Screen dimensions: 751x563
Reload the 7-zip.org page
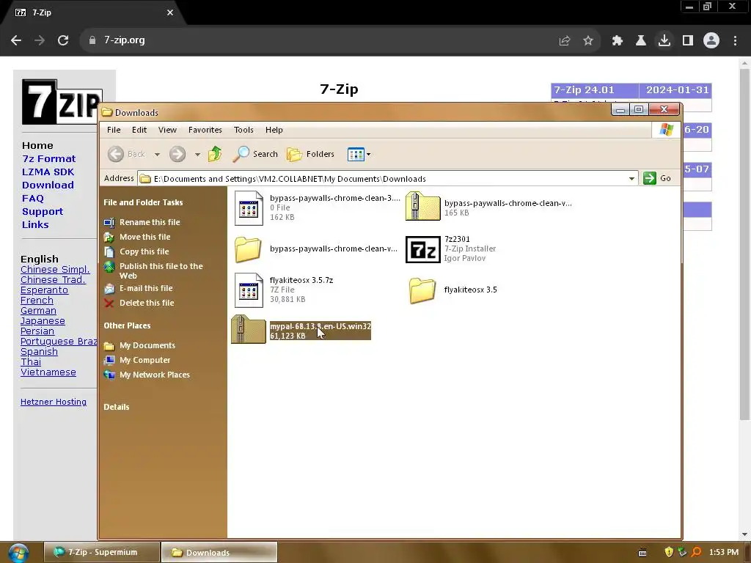(63, 40)
